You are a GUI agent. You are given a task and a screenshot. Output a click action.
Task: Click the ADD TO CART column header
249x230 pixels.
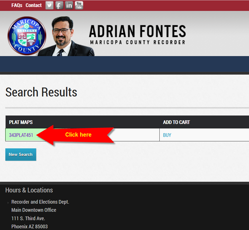176,122
